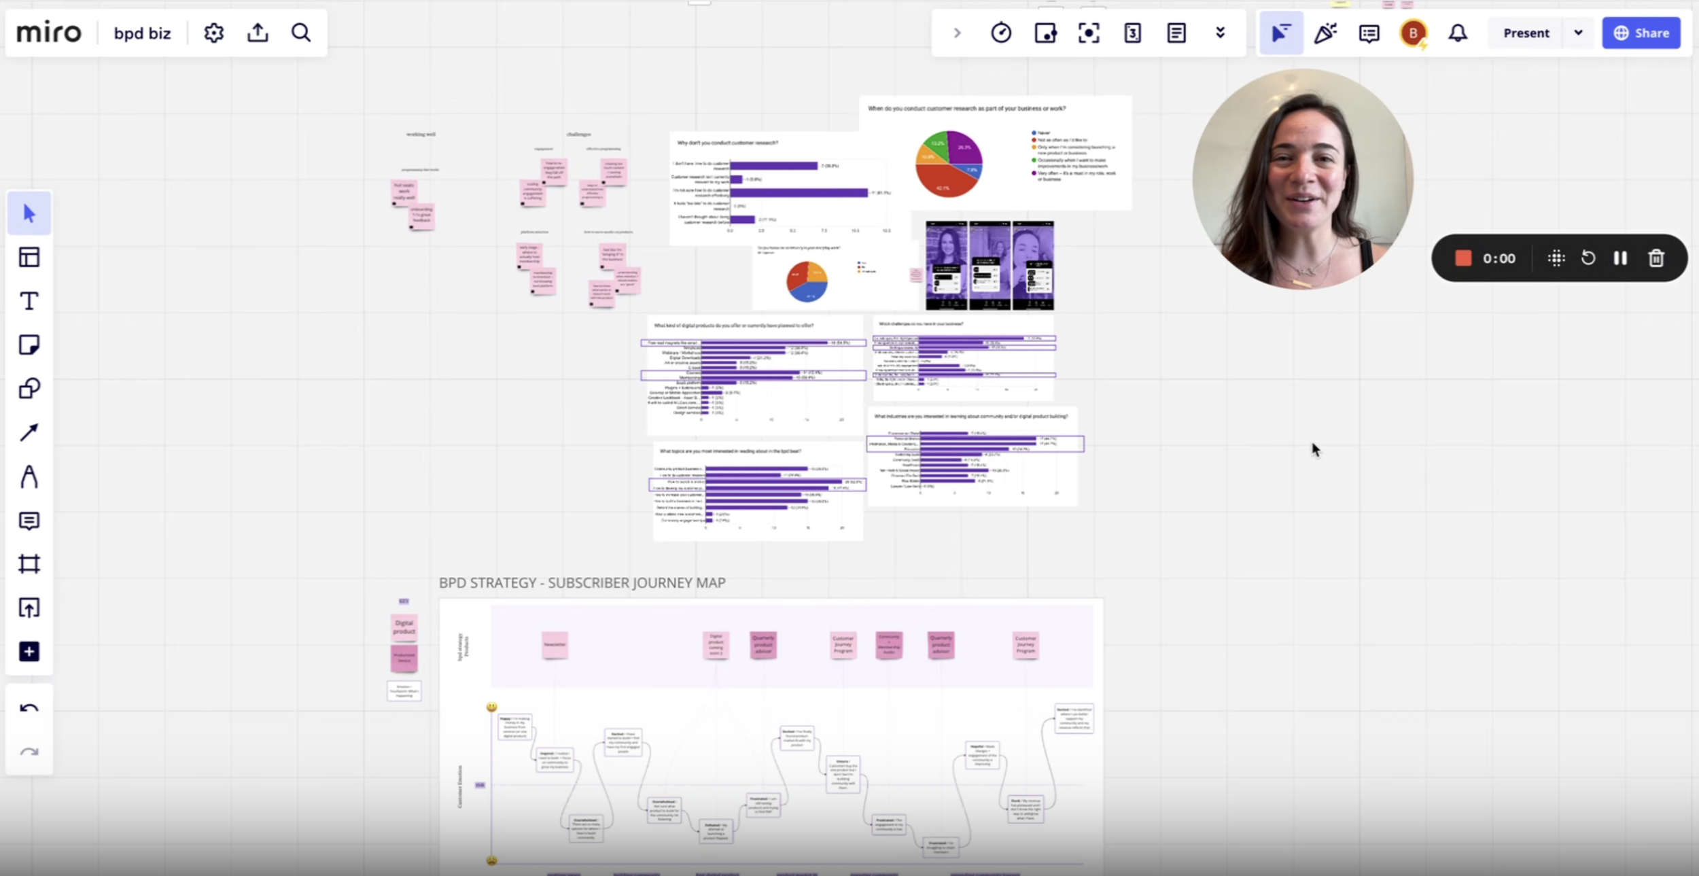The width and height of the screenshot is (1699, 876).
Task: Select the sticky note tool
Action: click(29, 345)
